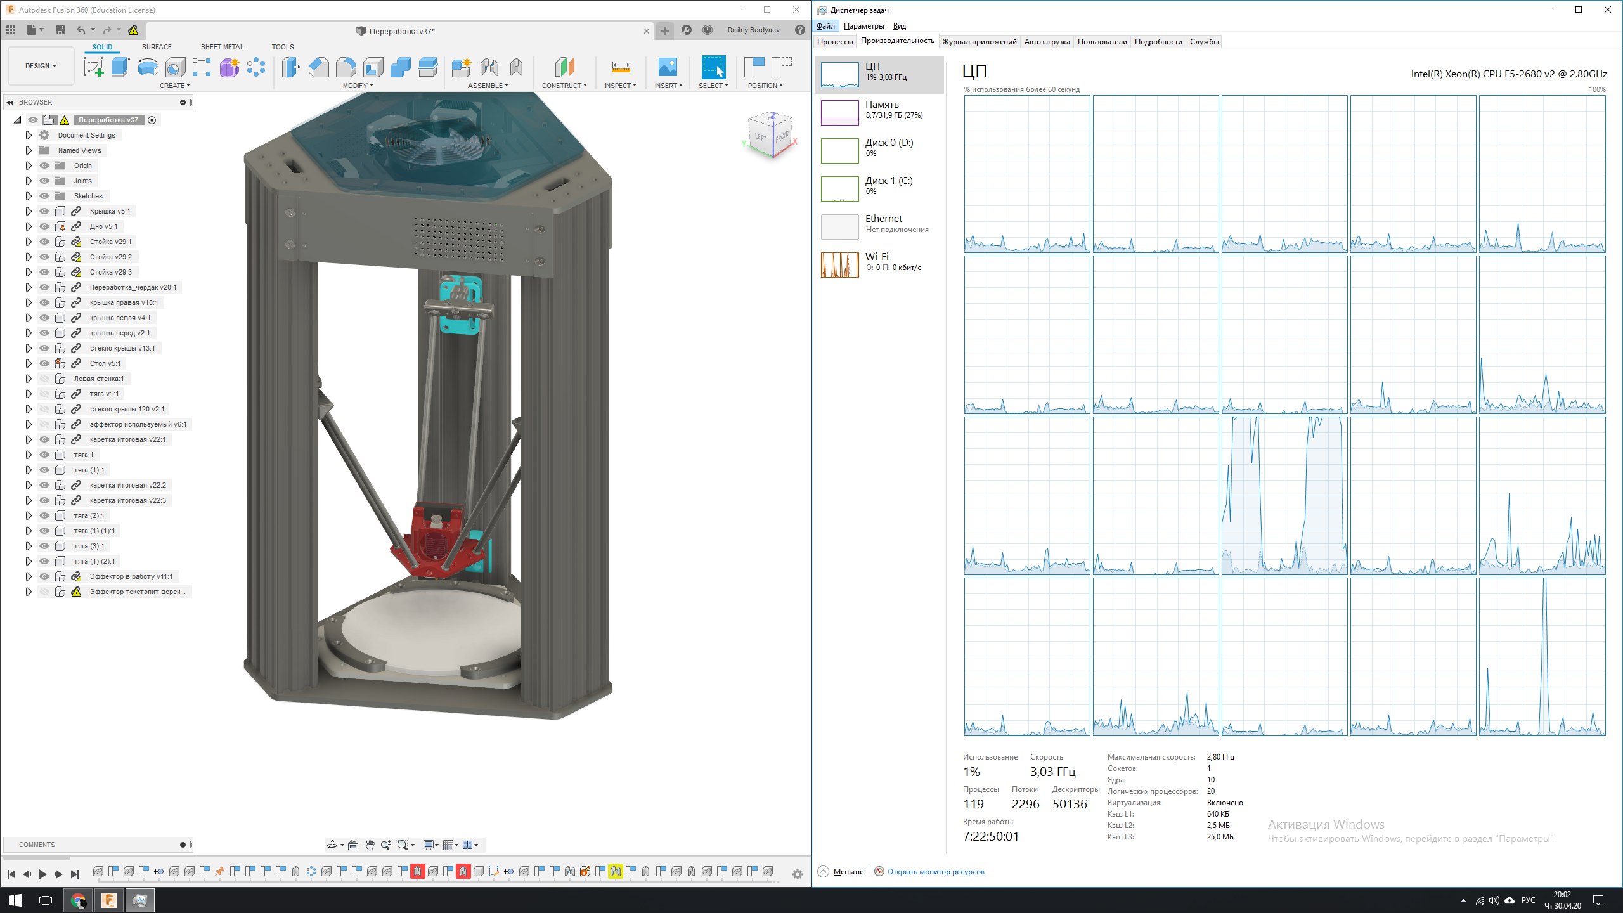Select the Hole tool icon

(175, 67)
